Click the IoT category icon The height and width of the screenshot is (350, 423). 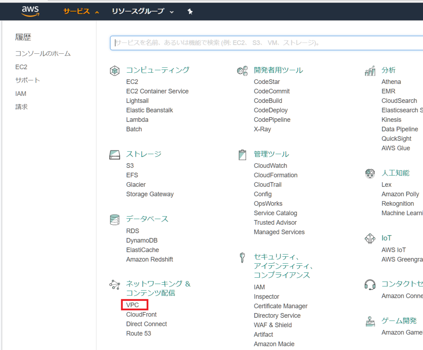click(x=370, y=238)
